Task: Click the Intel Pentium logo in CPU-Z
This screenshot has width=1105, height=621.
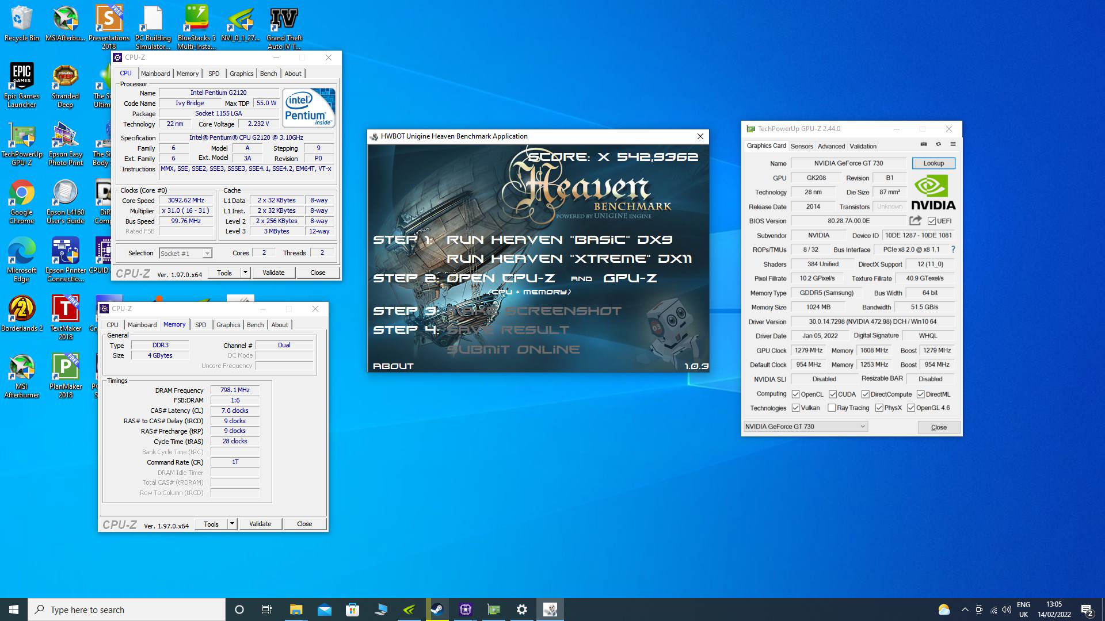Action: coord(308,108)
